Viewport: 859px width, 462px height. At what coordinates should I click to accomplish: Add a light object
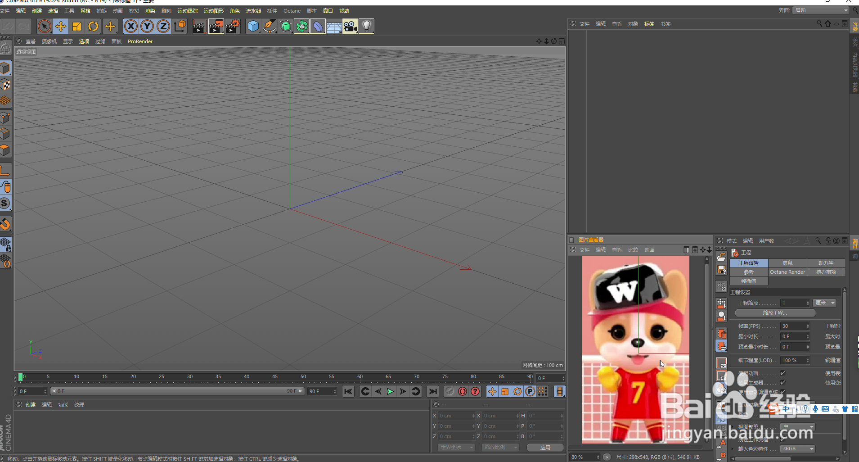pos(367,27)
